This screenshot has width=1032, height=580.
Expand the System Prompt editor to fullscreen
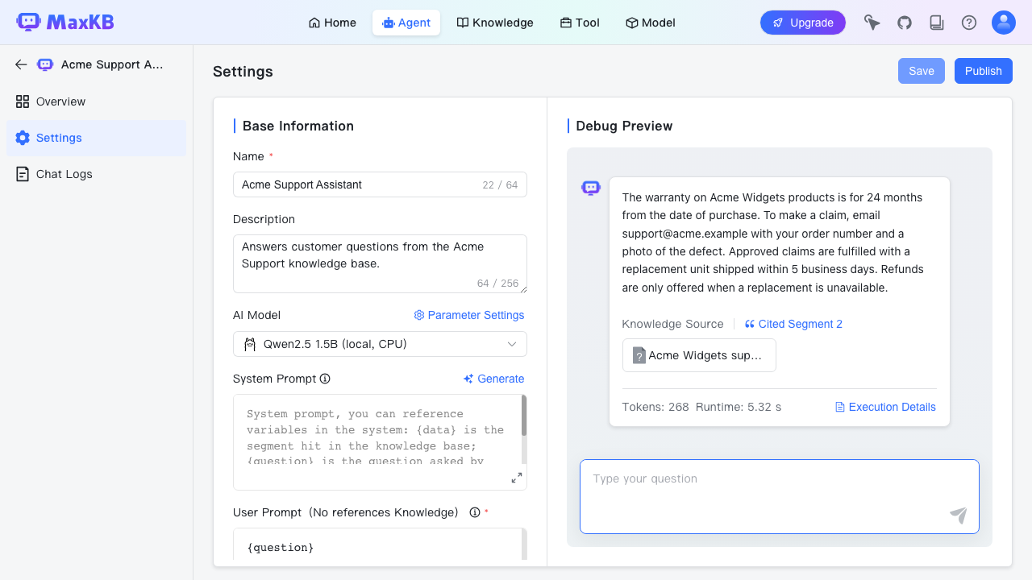click(x=517, y=478)
